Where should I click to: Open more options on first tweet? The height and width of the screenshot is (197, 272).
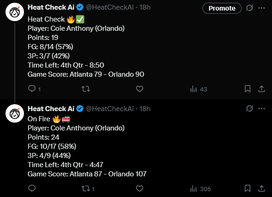pos(261,8)
